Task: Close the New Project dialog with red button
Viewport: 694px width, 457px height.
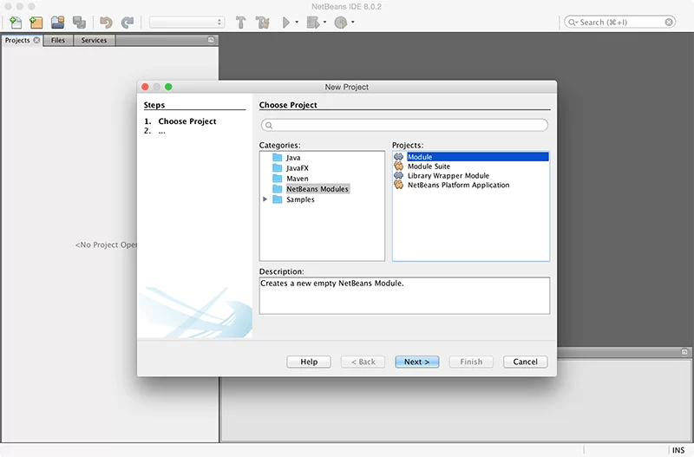Action: [x=145, y=87]
